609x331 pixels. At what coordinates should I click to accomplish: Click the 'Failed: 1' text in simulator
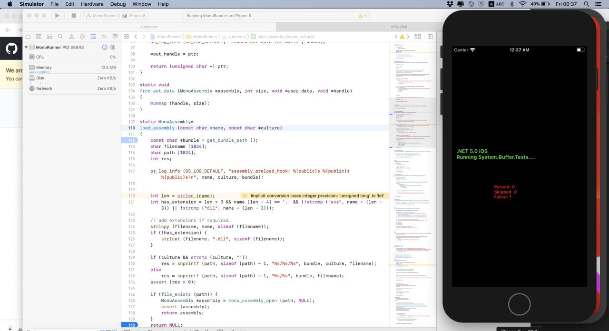pos(503,197)
